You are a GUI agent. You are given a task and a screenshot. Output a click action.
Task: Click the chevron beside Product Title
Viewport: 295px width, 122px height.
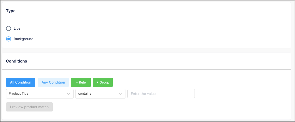(69, 94)
